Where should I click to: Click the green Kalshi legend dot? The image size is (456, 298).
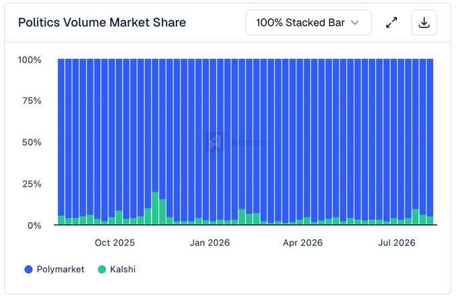(x=102, y=269)
